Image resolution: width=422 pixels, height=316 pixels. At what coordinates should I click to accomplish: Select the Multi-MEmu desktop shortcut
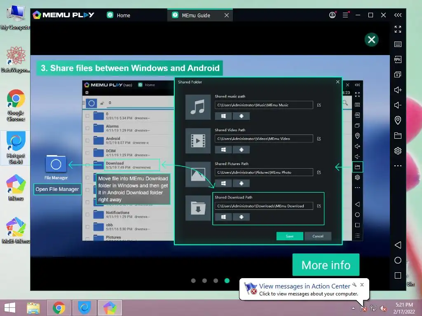[x=16, y=230]
